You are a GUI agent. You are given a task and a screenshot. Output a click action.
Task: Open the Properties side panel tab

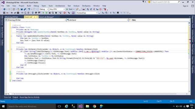[x=193, y=69]
